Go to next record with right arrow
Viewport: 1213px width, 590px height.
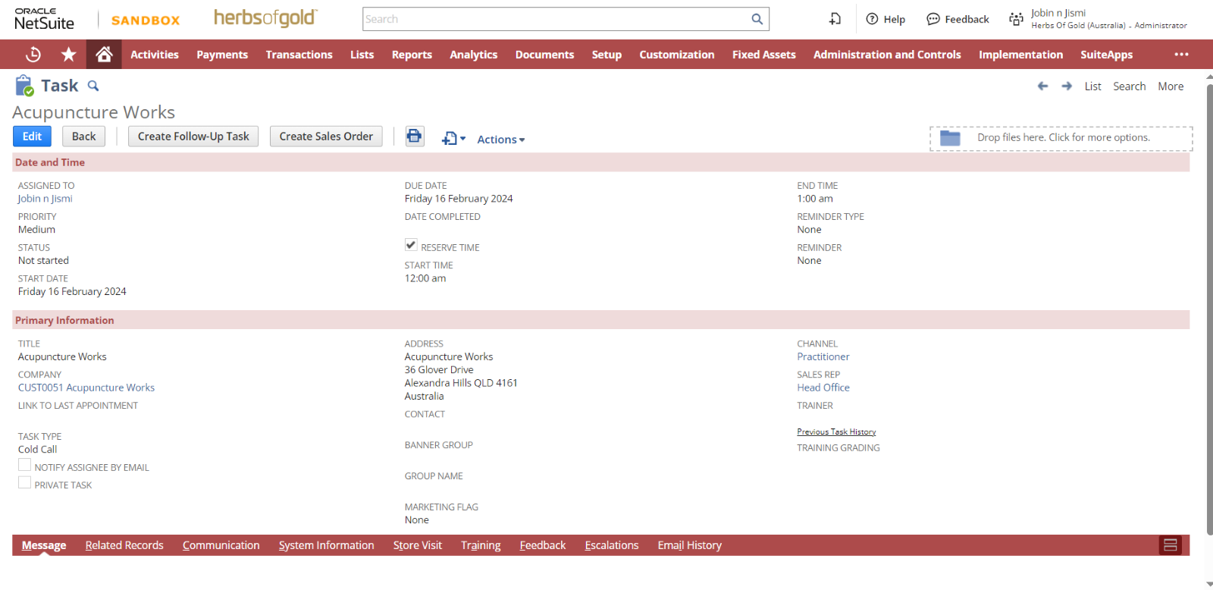[1067, 86]
